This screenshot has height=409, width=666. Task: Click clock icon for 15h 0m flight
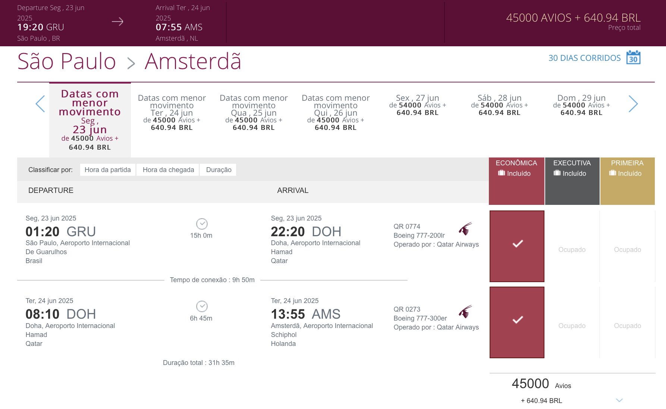click(x=202, y=224)
